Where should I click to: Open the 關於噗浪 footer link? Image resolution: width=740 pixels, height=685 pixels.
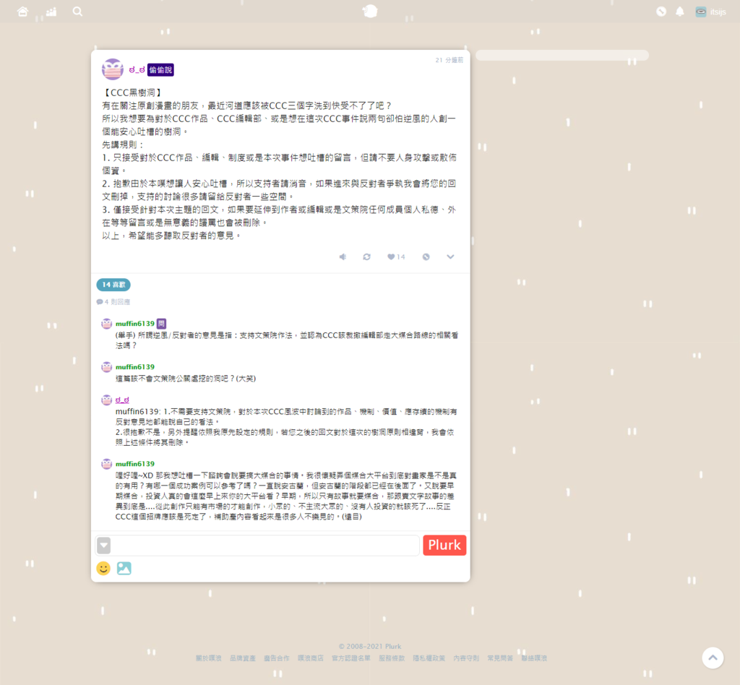209,658
